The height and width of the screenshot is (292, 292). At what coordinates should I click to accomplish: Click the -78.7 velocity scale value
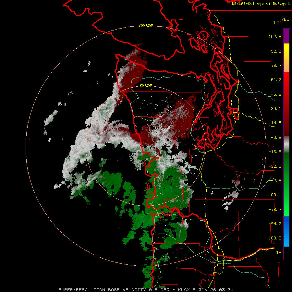(275, 210)
